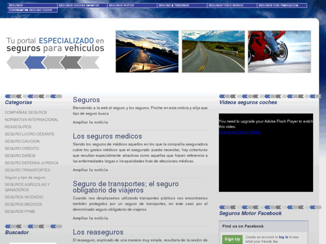Open Seguros Todo Riesgo menu item
This screenshot has height=244, width=326.
(232, 5)
